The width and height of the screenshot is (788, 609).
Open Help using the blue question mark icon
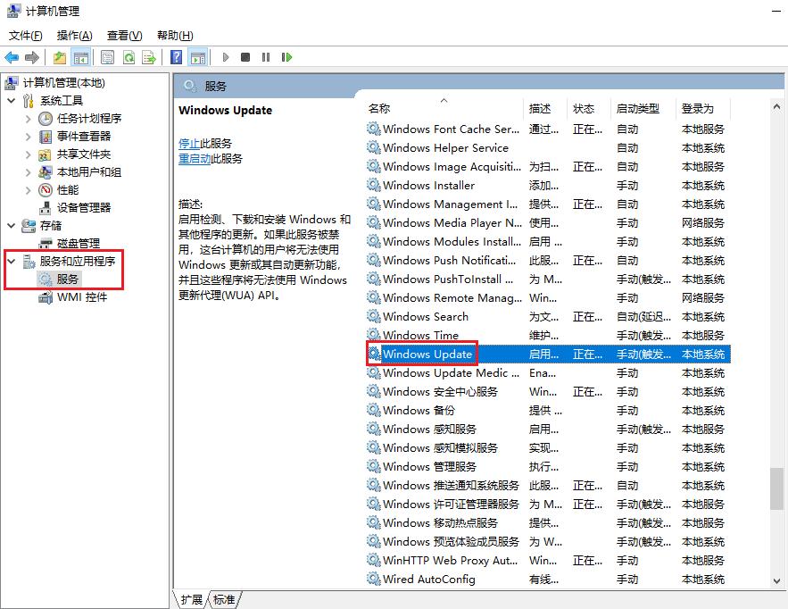177,57
